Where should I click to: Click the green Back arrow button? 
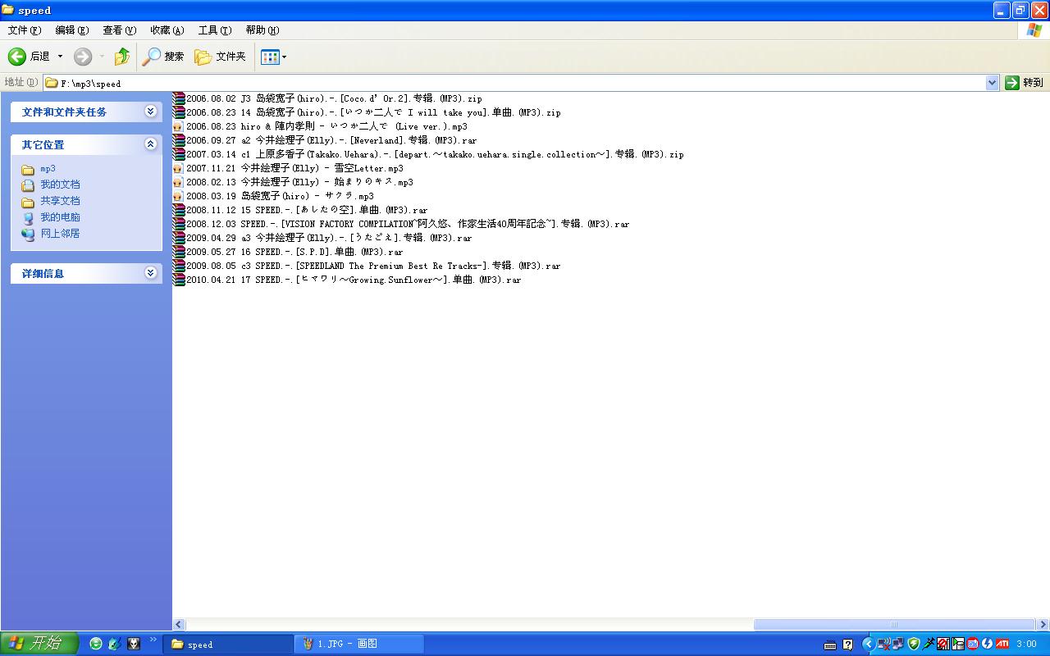click(x=17, y=57)
